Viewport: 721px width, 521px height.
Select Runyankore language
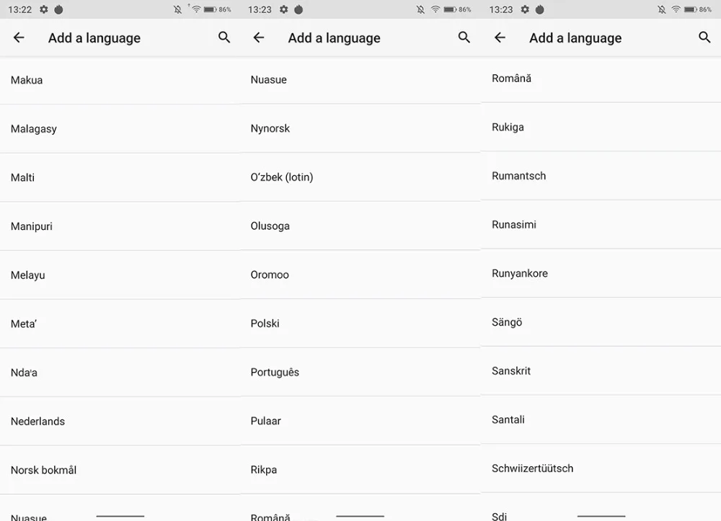601,273
